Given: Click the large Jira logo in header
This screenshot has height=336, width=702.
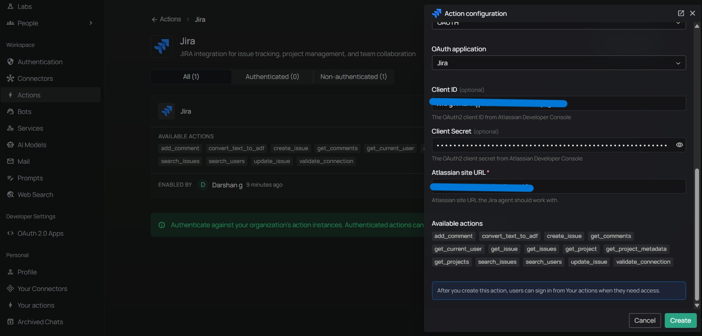Looking at the screenshot, I should (162, 46).
